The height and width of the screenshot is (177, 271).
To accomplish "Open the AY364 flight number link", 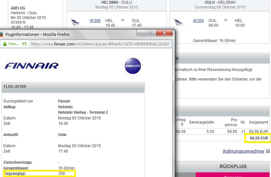I will (198, 21).
